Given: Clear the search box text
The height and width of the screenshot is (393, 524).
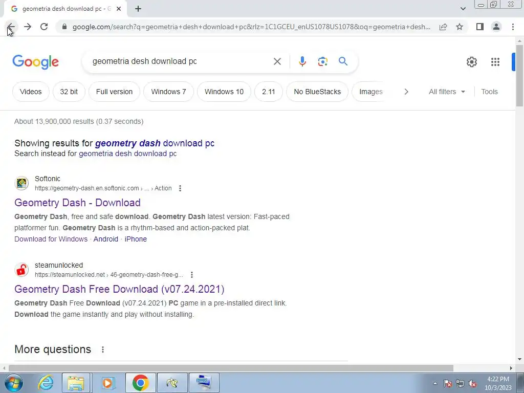Looking at the screenshot, I should point(277,61).
